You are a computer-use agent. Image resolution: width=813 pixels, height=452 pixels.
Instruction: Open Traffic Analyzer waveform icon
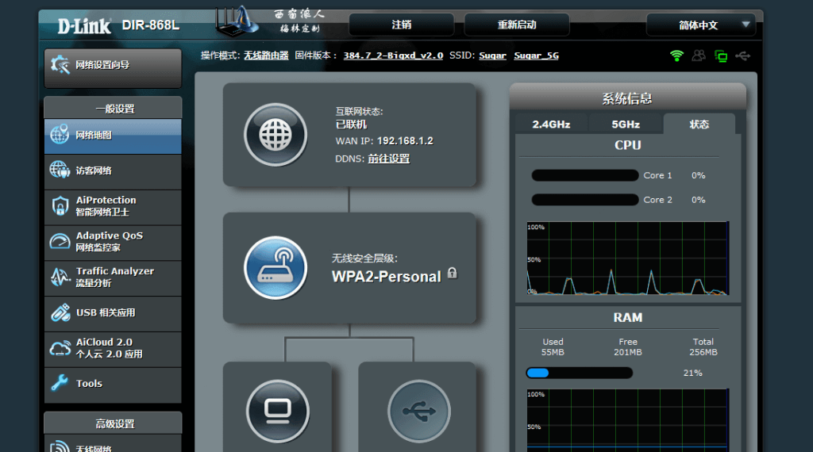coord(60,277)
